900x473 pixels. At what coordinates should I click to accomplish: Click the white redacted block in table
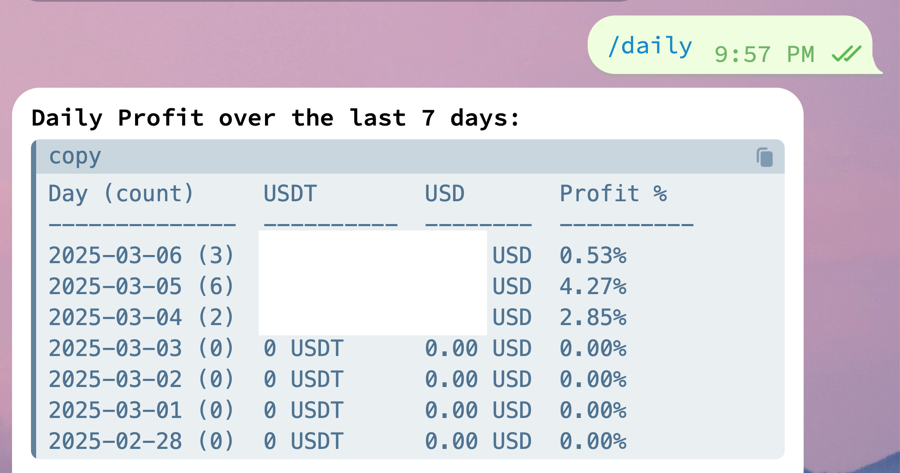click(x=373, y=283)
